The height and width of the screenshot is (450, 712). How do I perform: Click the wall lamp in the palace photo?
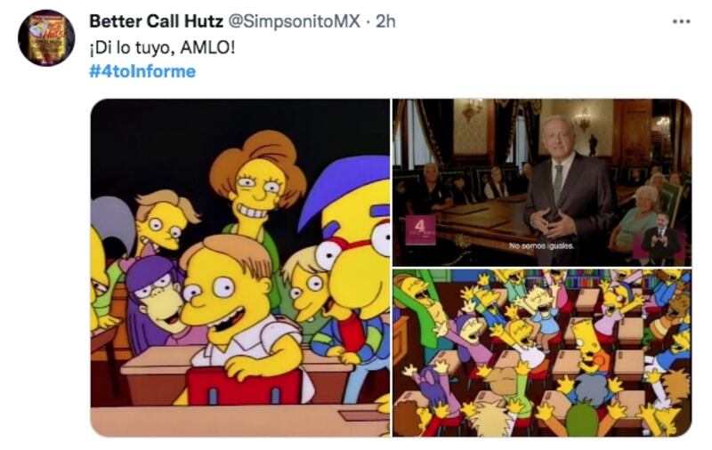click(x=472, y=109)
